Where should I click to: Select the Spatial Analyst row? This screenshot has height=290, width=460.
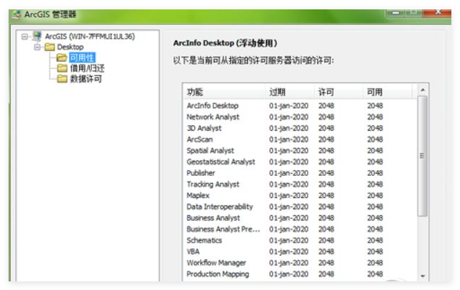(x=299, y=151)
